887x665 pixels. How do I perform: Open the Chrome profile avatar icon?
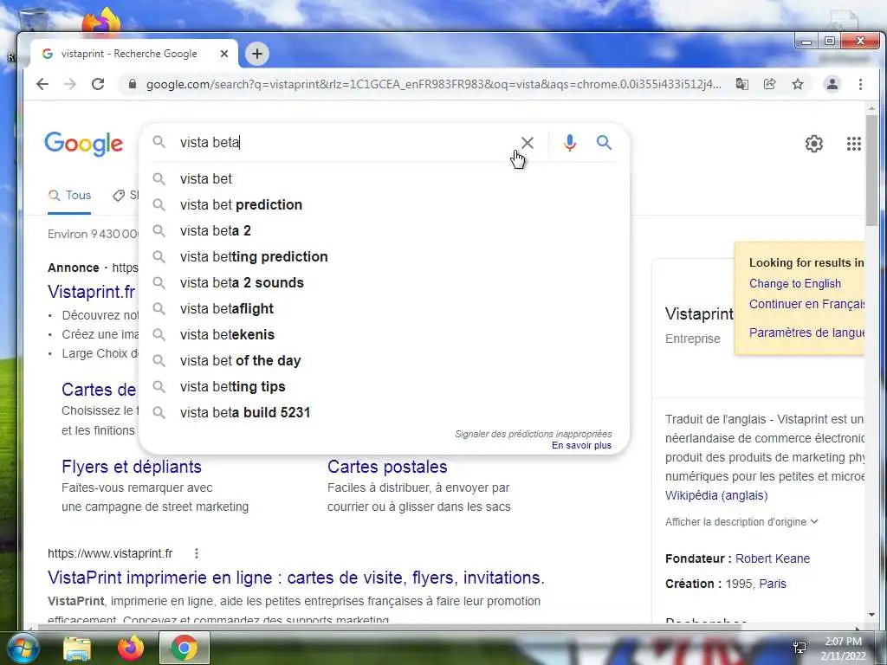click(x=832, y=84)
